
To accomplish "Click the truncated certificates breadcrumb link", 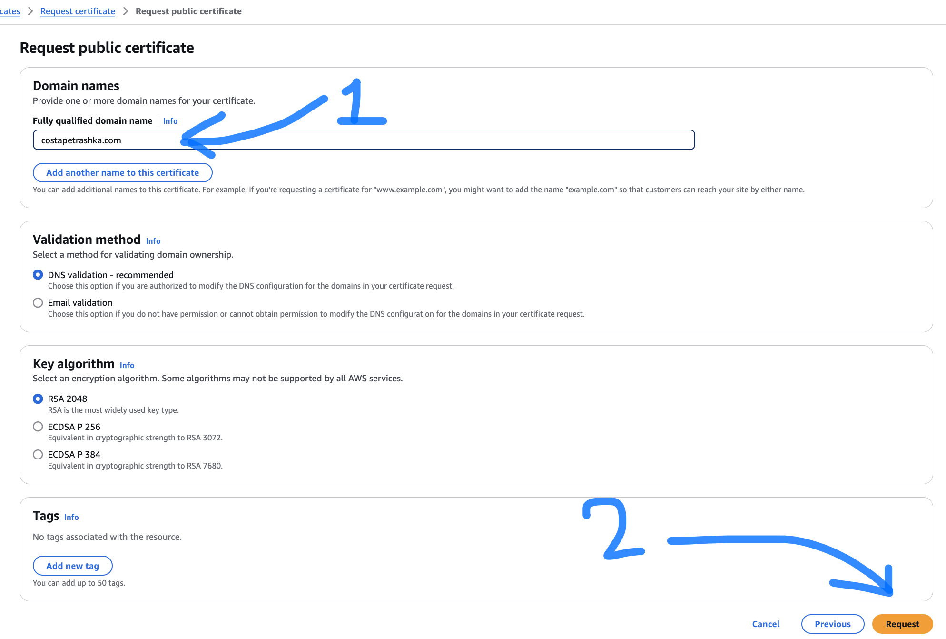I will coord(10,11).
